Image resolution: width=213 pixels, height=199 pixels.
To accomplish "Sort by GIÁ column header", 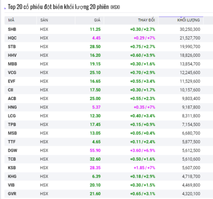I will click(97, 20).
